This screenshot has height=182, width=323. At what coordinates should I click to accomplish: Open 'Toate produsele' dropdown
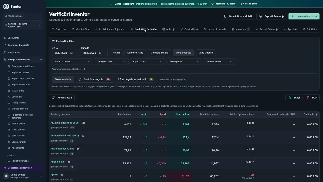(x=72, y=61)
